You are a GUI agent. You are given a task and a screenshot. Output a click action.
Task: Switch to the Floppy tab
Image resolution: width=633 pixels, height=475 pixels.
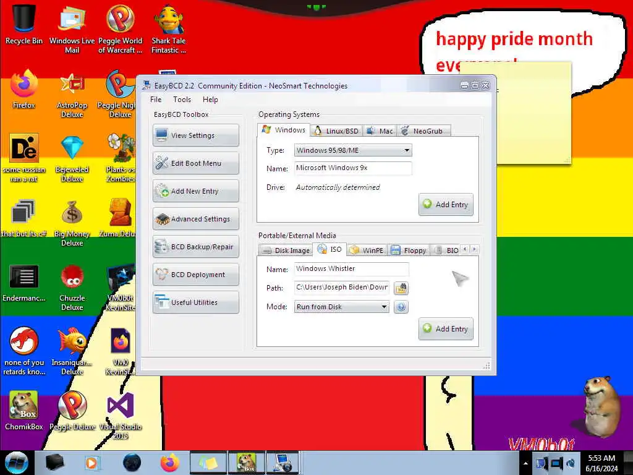point(409,250)
